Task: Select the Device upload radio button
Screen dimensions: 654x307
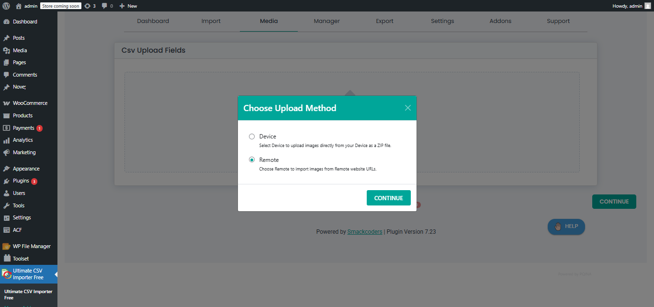Action: pyautogui.click(x=252, y=136)
